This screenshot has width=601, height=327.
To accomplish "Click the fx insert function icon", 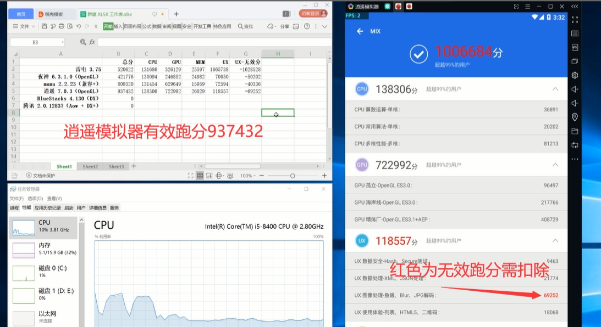I will (92, 42).
